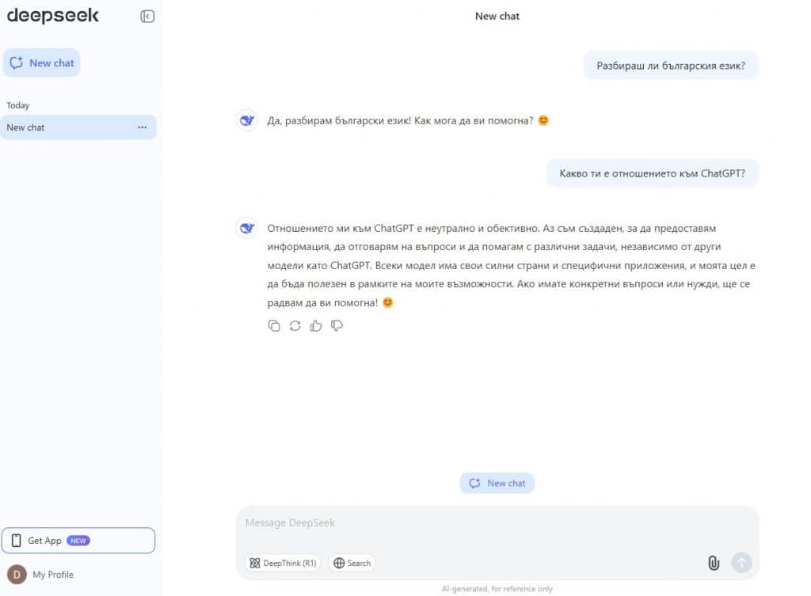Toggle web Search mode

pos(352,563)
